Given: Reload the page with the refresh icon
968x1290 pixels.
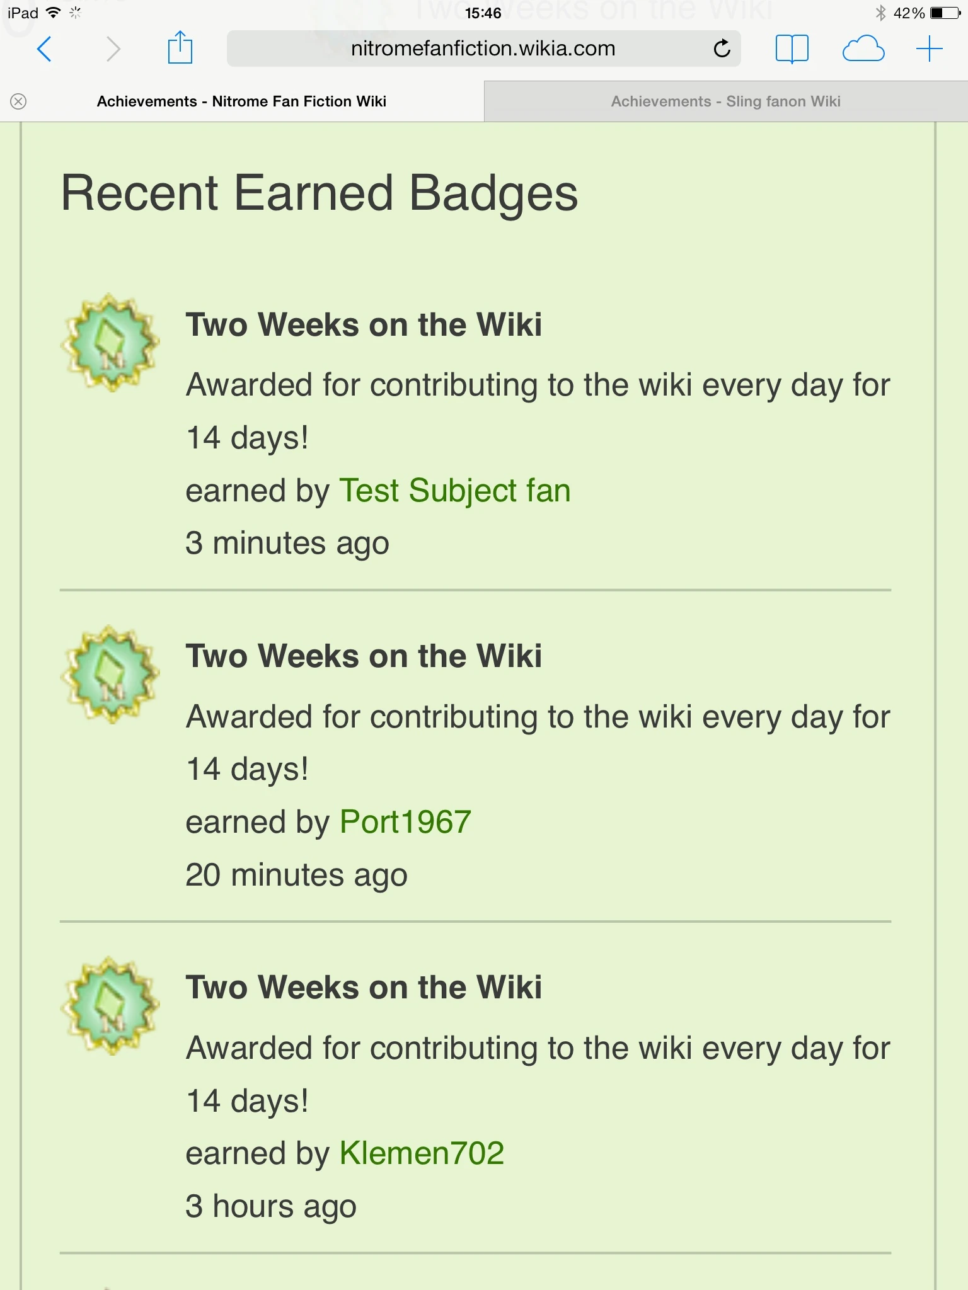Looking at the screenshot, I should point(722,49).
